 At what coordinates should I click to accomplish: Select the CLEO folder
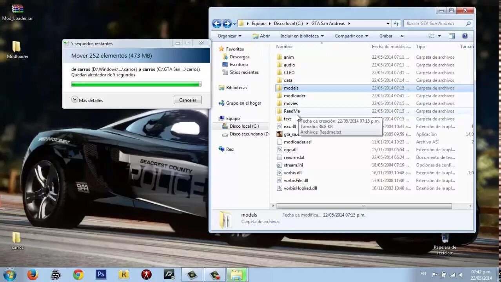pos(289,72)
